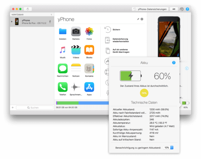Open the Dateien folder icon
This screenshot has width=201, height=159.
[62, 31]
